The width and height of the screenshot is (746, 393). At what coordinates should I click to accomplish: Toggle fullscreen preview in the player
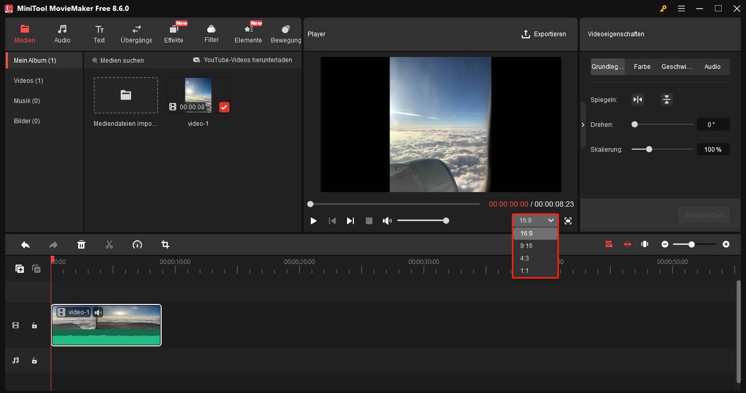pos(568,221)
